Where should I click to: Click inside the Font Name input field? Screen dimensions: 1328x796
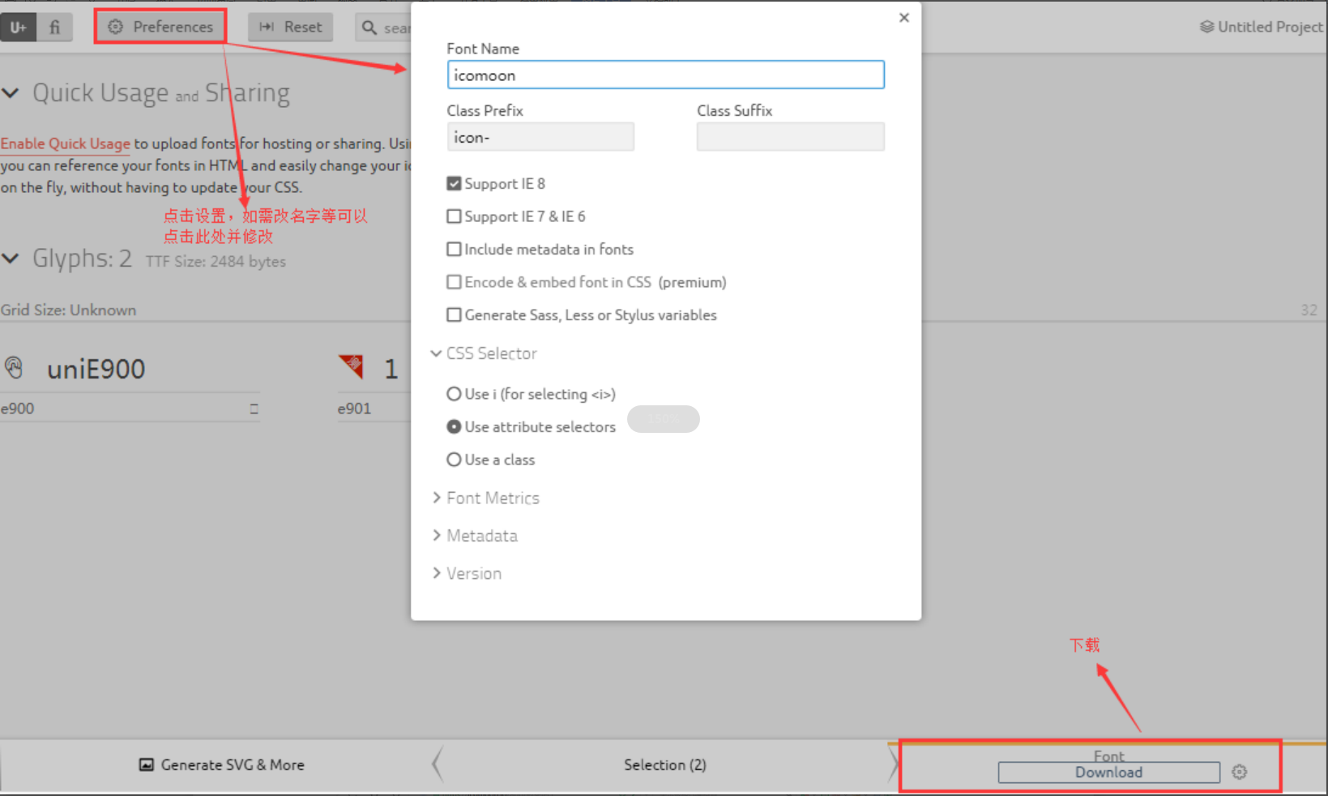664,75
